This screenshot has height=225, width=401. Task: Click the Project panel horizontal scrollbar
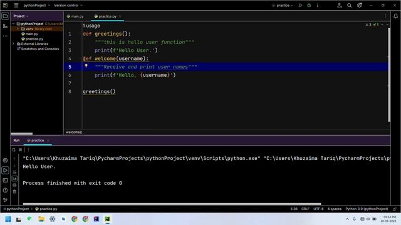pos(22,134)
